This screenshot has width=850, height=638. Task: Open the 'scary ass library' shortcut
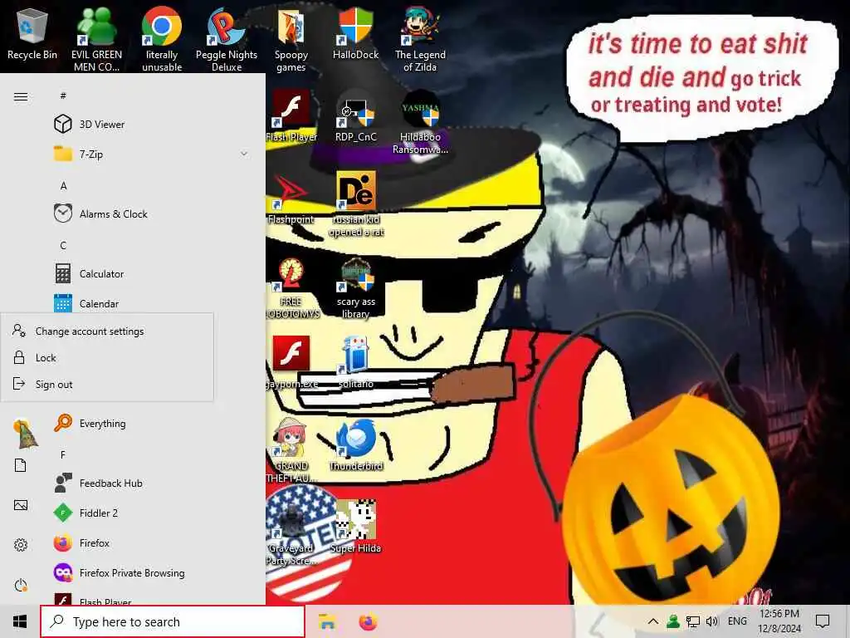pyautogui.click(x=355, y=287)
